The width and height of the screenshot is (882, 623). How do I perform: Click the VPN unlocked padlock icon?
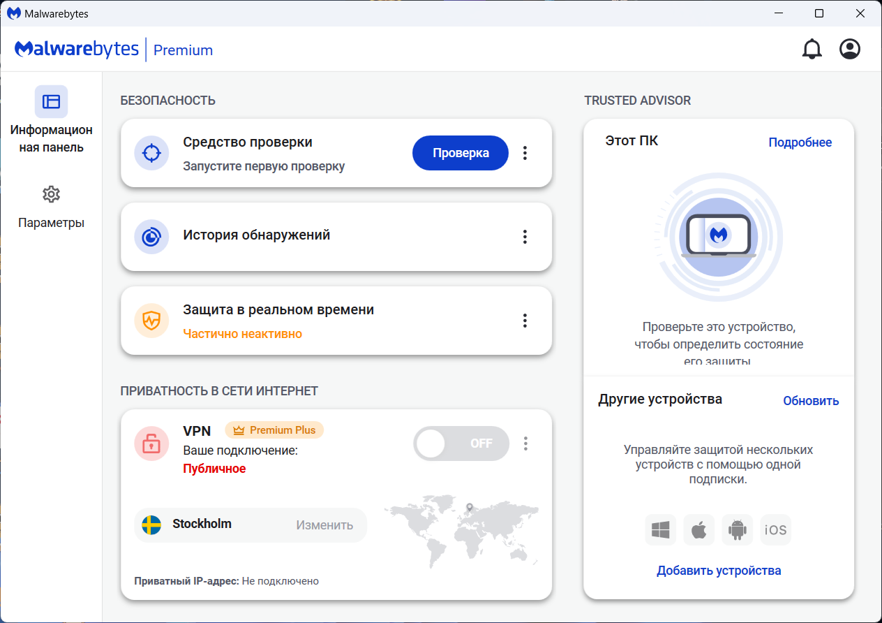pyautogui.click(x=151, y=444)
